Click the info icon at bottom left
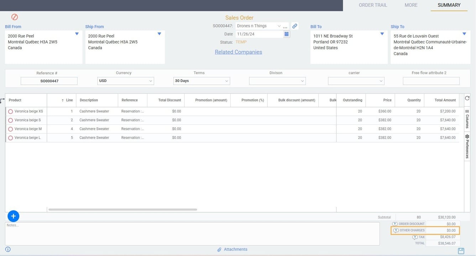 (x=8, y=250)
